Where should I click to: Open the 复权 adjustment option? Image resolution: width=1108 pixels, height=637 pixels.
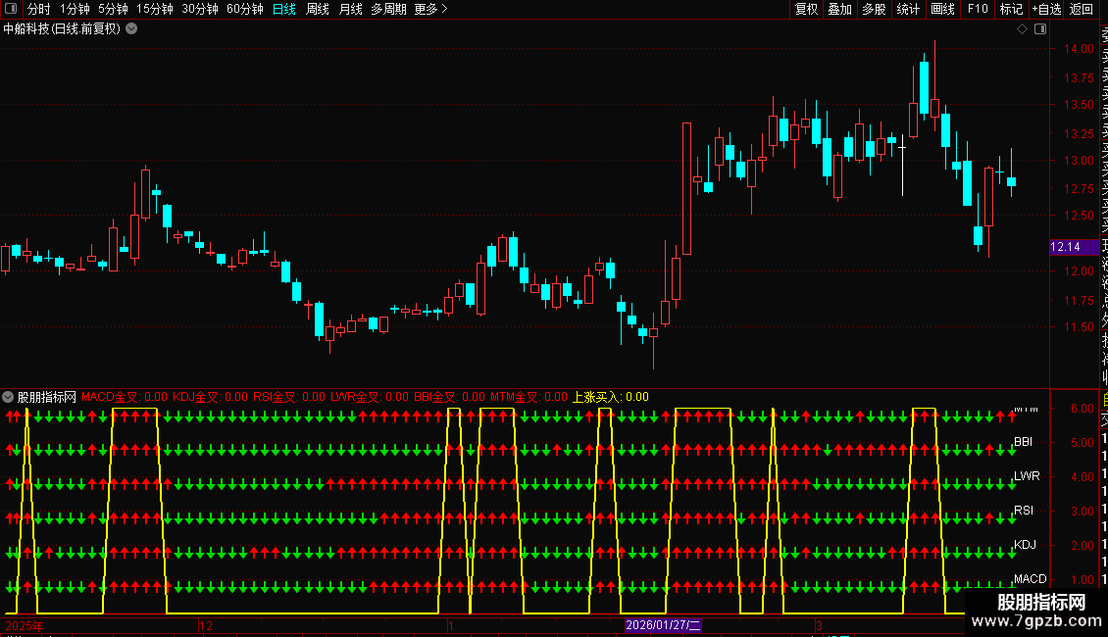(x=806, y=9)
